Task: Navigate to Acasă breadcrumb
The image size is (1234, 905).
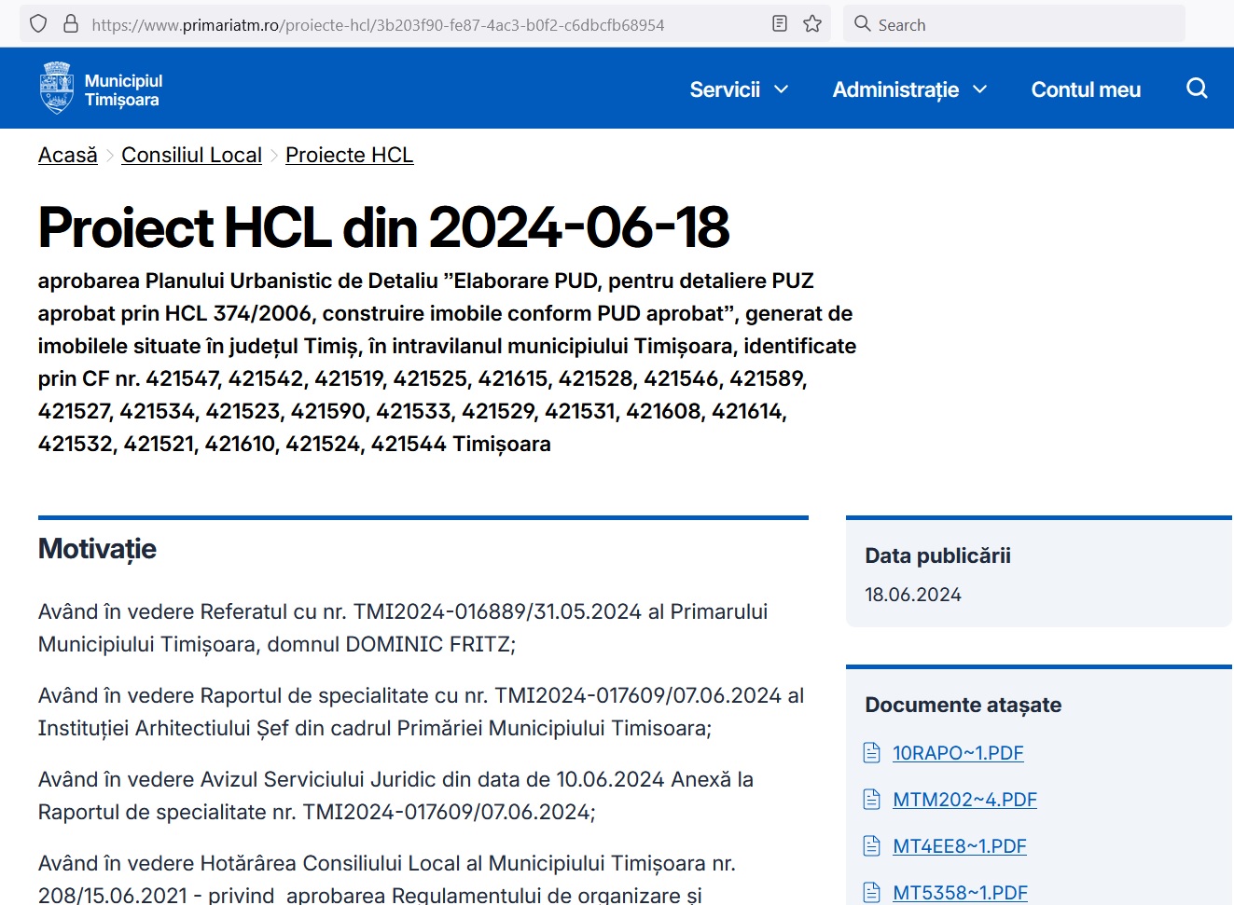Action: click(x=67, y=155)
